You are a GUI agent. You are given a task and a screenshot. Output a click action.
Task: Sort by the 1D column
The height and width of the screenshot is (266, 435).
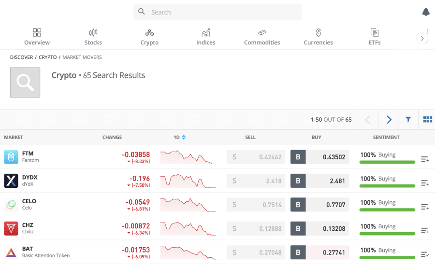(179, 138)
